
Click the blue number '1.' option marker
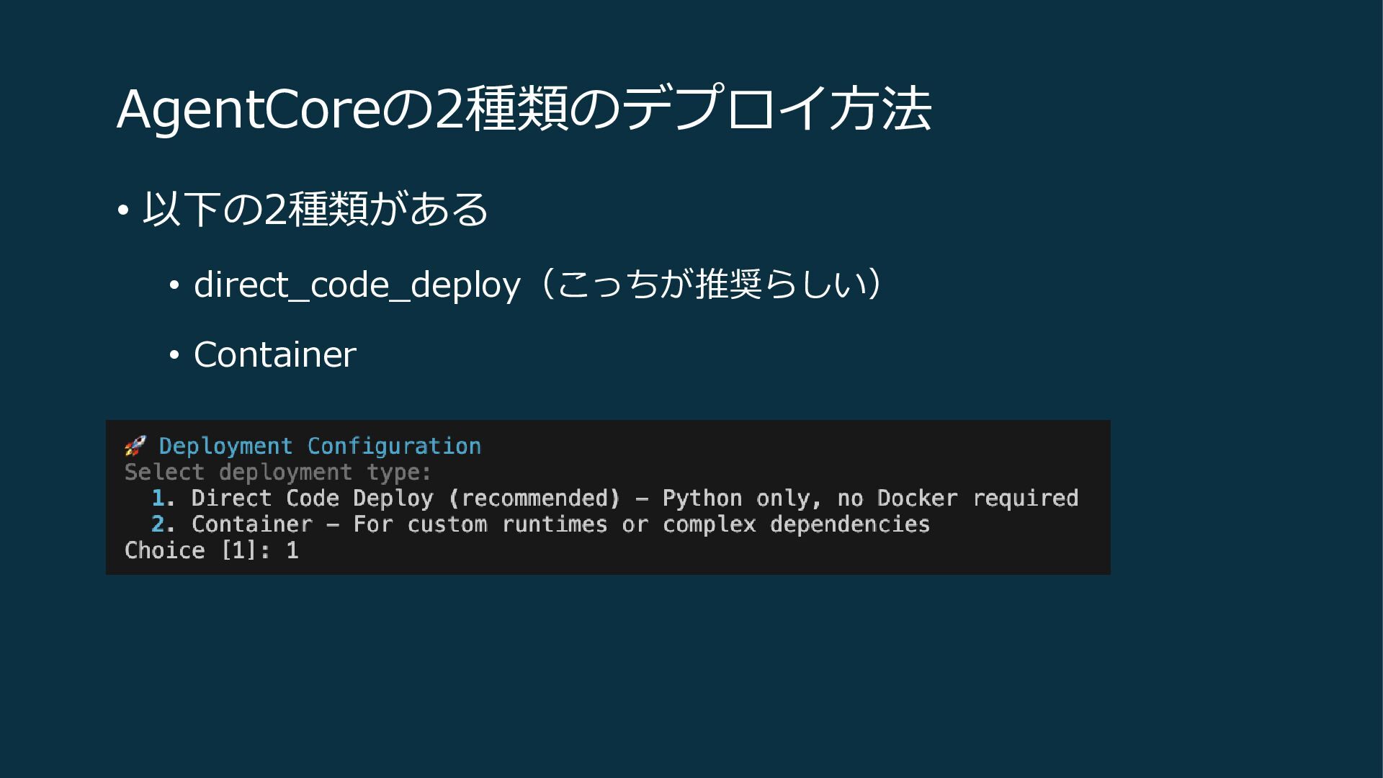tap(163, 498)
